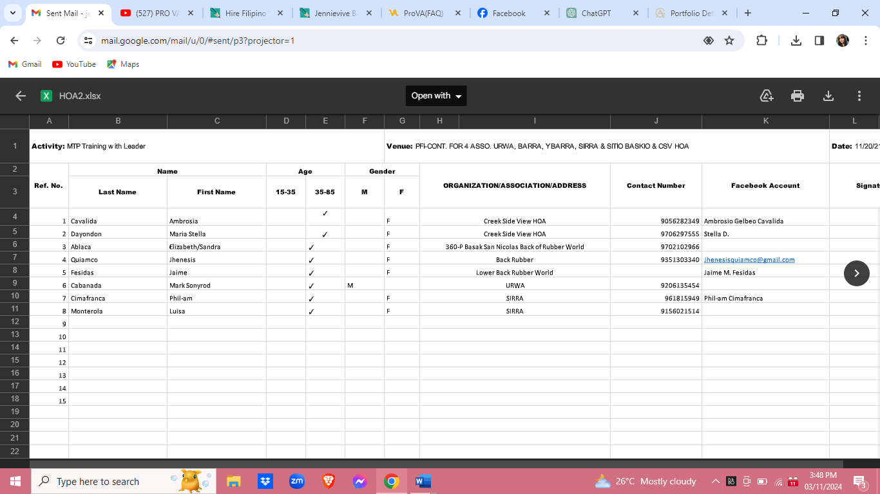This screenshot has width=880, height=494.
Task: Click the Facebook Account column header
Action: tap(765, 185)
